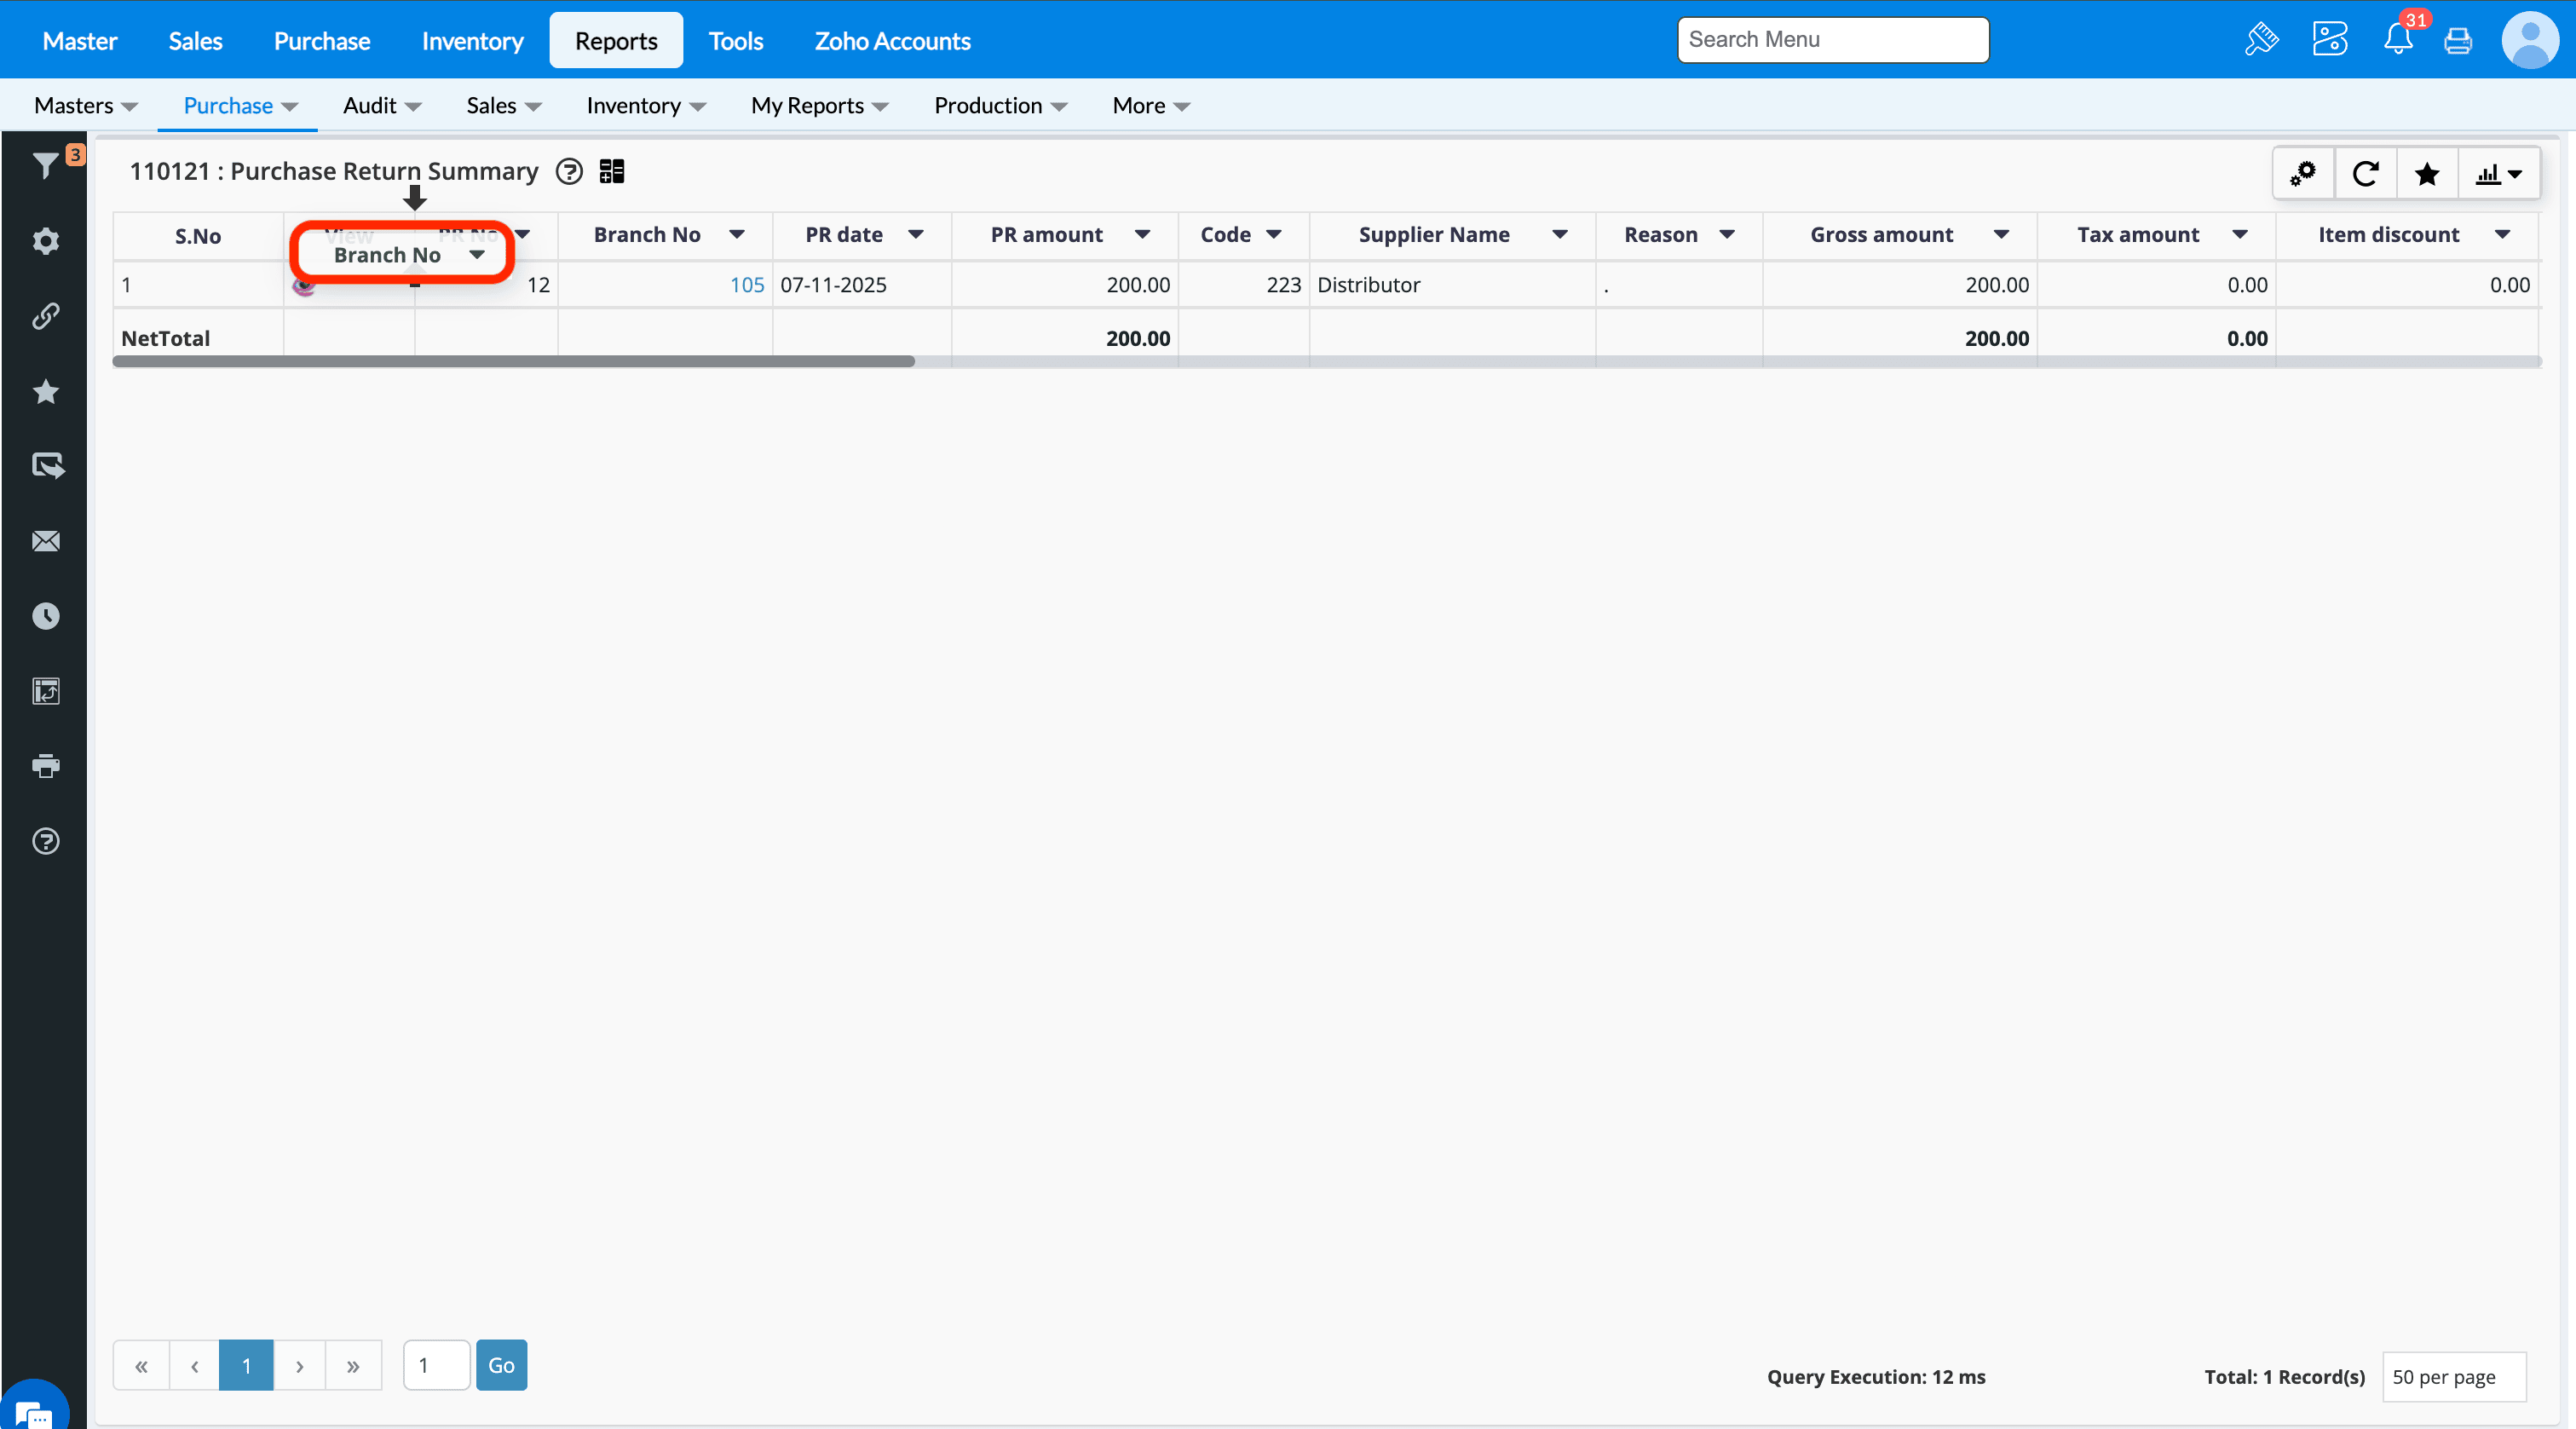This screenshot has height=1429, width=2576.
Task: Open the filter funnel icon in sidebar
Action: pyautogui.click(x=45, y=165)
